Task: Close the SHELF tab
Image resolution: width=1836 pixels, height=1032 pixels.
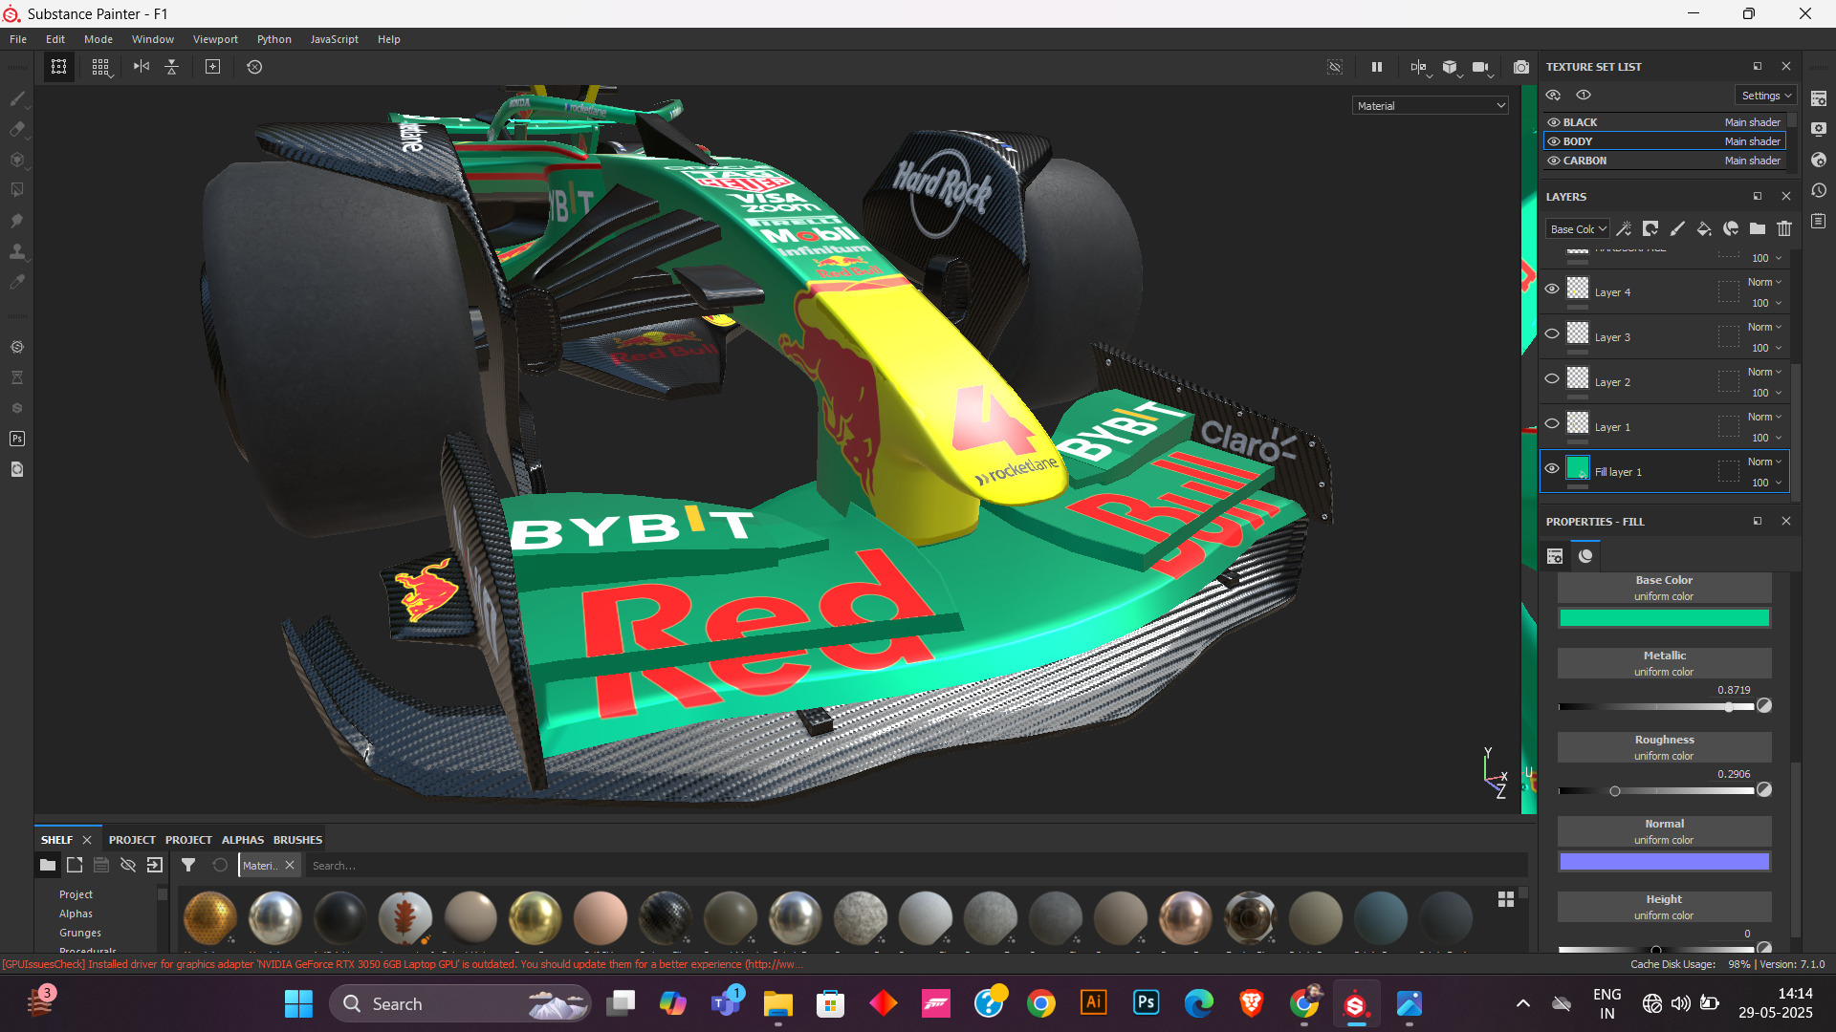Action: tap(87, 840)
